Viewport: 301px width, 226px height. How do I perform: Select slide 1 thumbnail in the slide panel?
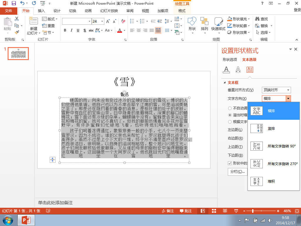tap(18, 54)
